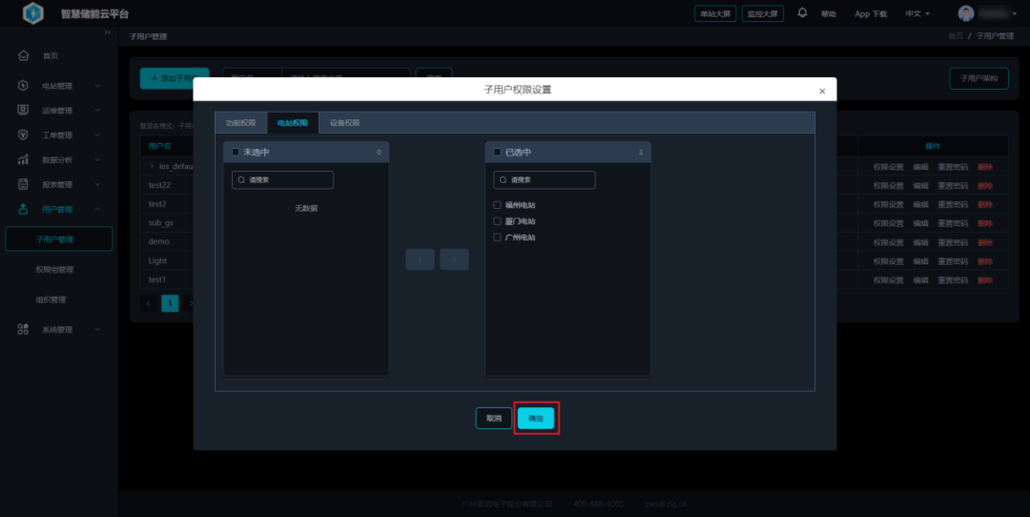
Task: Click 重置密码 in the test2 row
Action: (953, 204)
